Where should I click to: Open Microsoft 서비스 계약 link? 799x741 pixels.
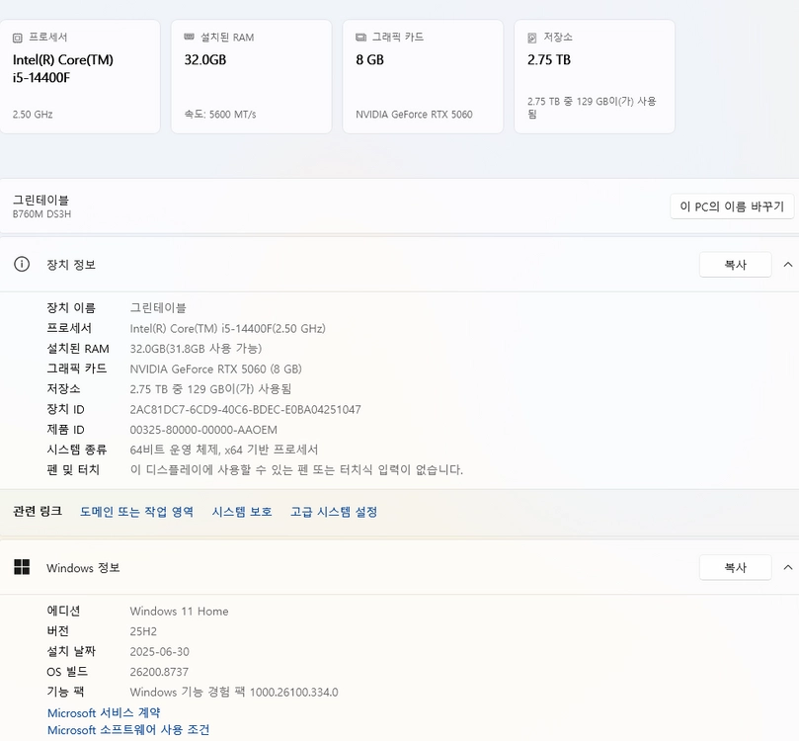pyautogui.click(x=104, y=712)
